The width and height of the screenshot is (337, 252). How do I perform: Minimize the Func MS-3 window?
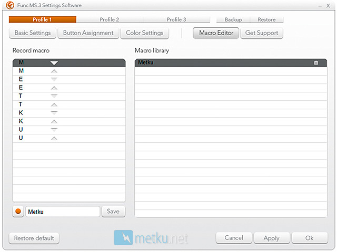pyautogui.click(x=320, y=6)
